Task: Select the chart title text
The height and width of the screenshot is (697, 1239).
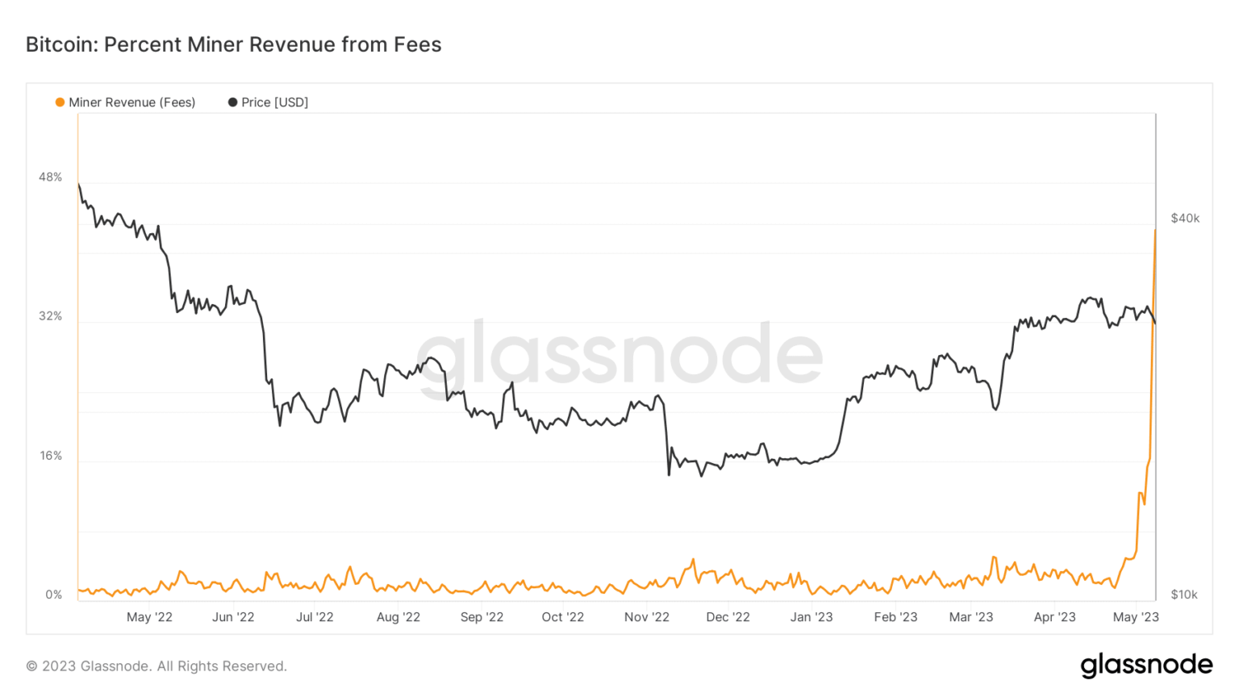Action: (x=234, y=44)
